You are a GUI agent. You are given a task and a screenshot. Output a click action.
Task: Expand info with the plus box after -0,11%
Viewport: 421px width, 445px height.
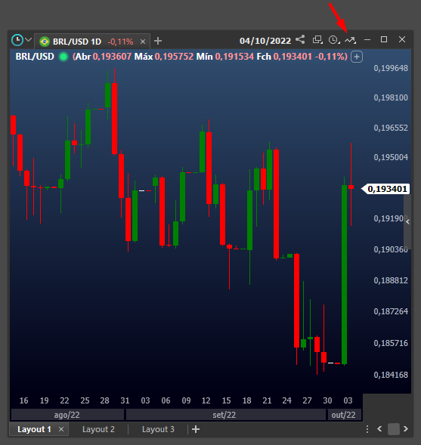(x=357, y=57)
